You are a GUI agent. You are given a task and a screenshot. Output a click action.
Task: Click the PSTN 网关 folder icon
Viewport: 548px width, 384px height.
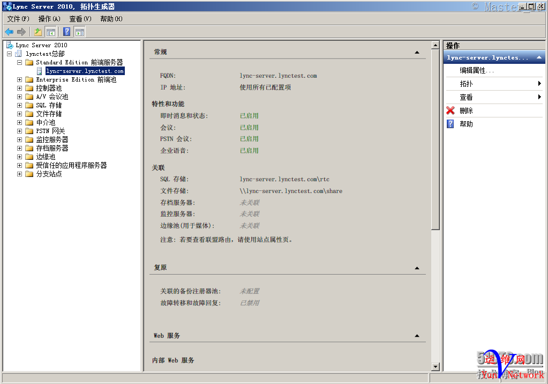[29, 131]
